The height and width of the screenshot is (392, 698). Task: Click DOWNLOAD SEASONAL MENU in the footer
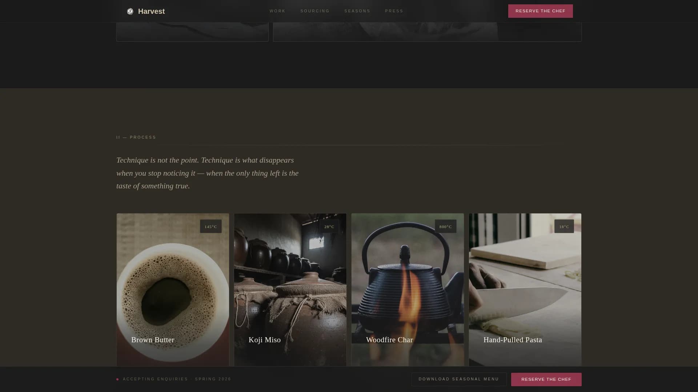point(459,379)
